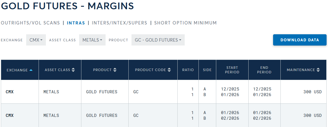This screenshot has width=328, height=127.
Task: Click the Asset Class column sort icon
Action: click(73, 70)
